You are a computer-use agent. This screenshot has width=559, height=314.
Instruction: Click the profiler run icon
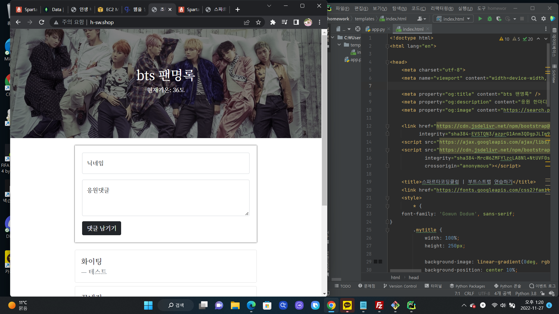click(x=508, y=19)
